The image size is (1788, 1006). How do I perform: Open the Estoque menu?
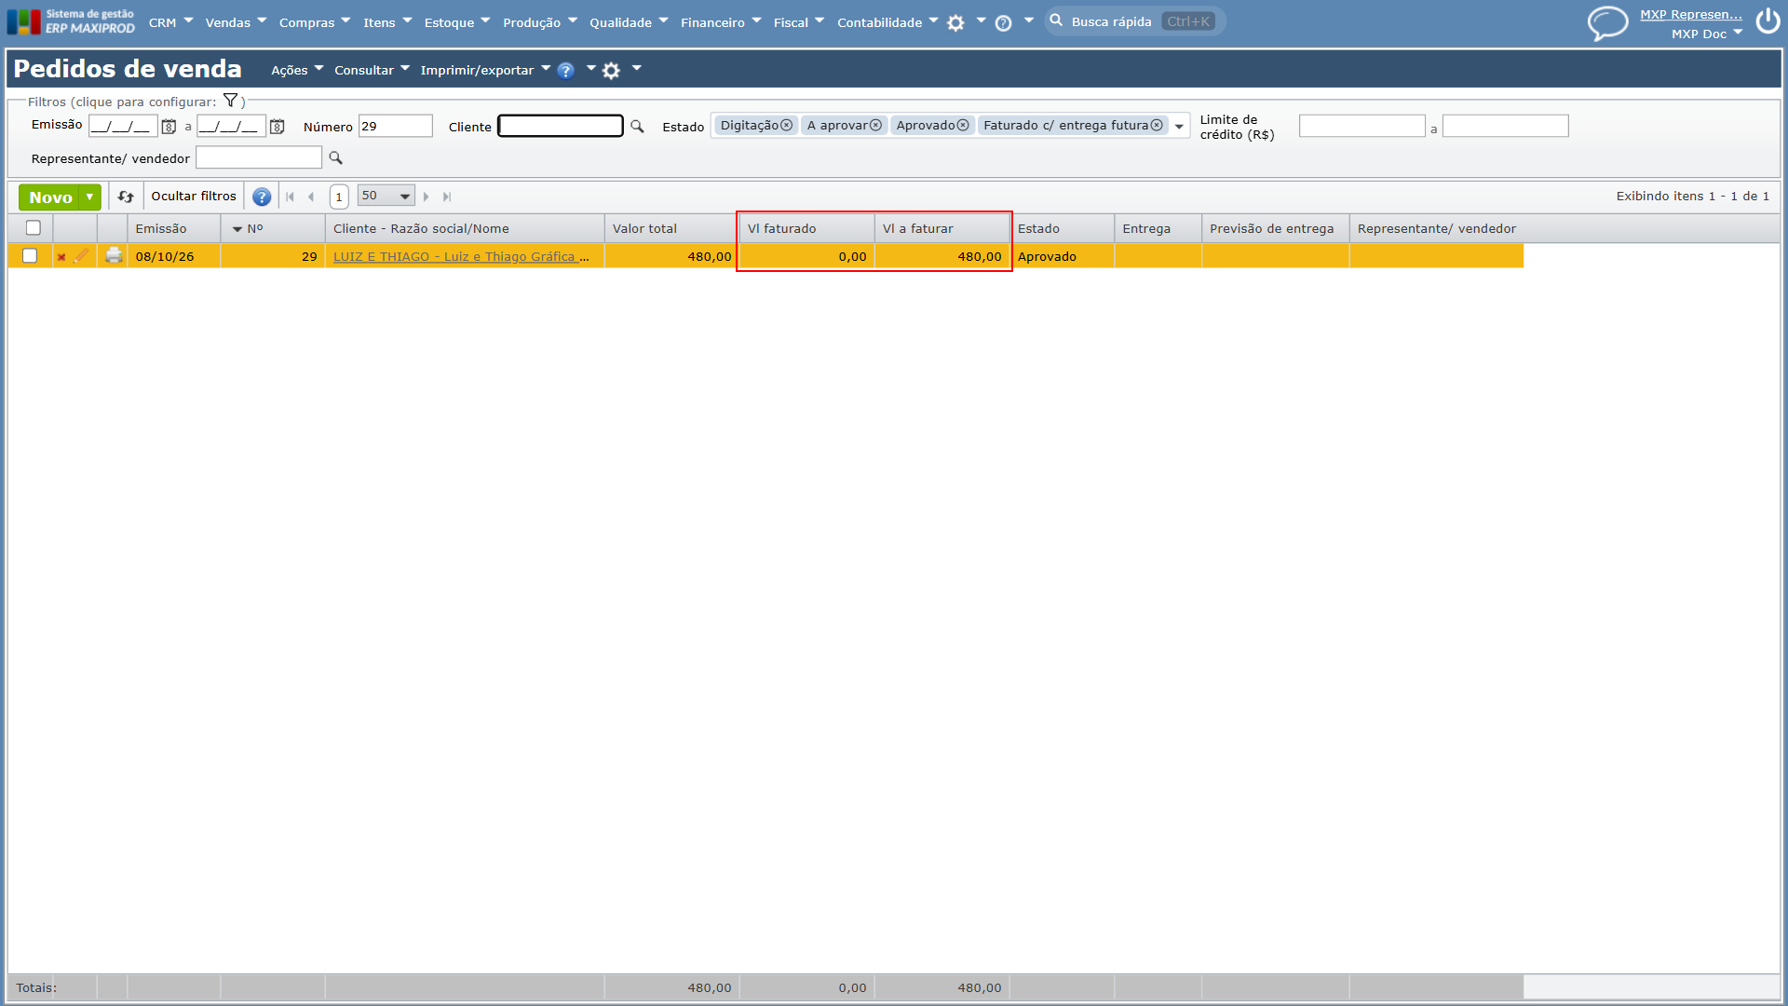(456, 22)
